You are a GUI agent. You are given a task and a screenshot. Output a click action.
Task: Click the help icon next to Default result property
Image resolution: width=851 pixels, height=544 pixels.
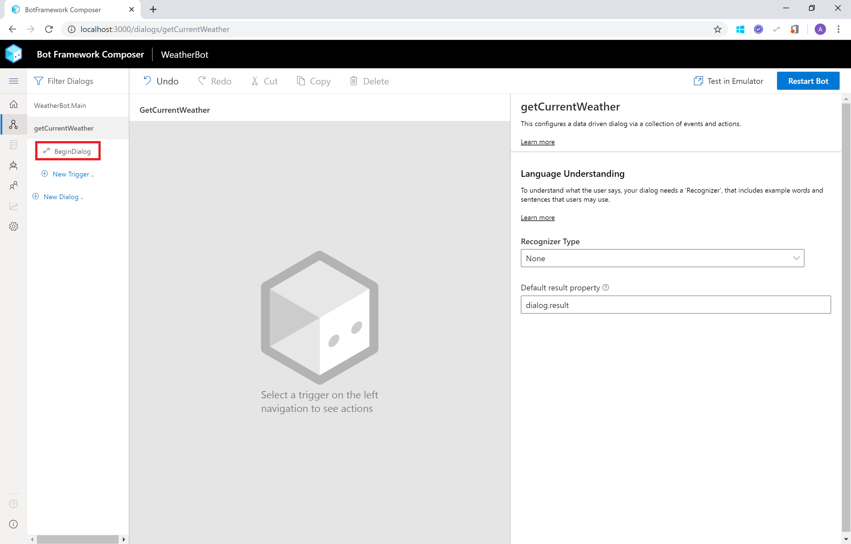point(606,288)
